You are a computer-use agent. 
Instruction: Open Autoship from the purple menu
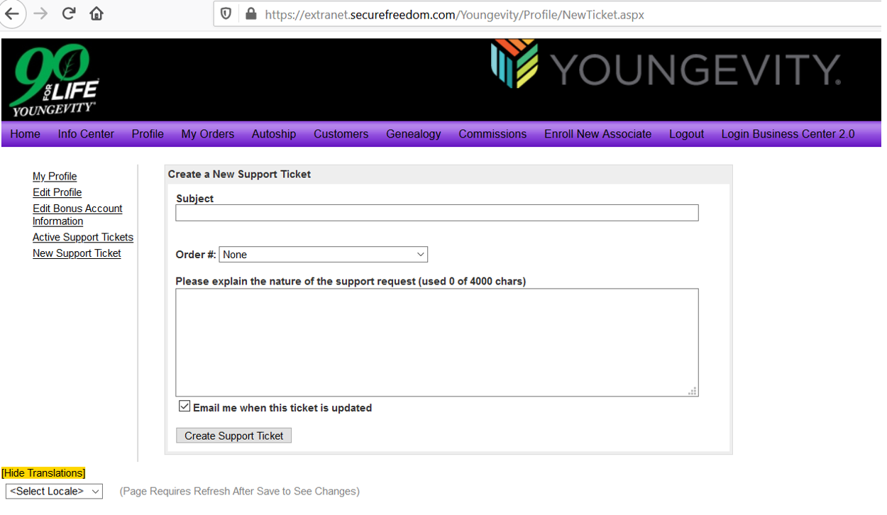coord(273,134)
